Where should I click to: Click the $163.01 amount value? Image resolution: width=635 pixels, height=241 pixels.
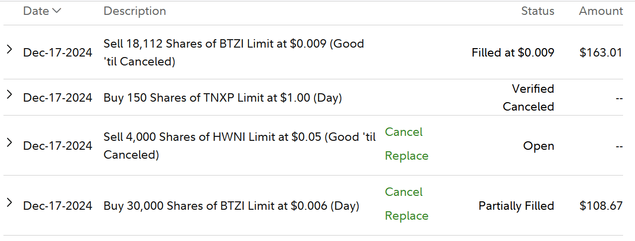(601, 53)
